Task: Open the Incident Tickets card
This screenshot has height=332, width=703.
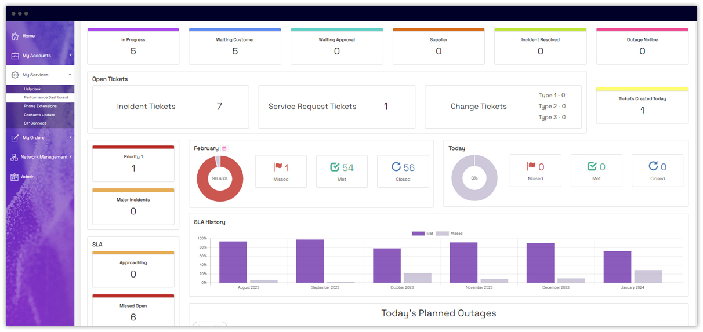Action: click(171, 107)
